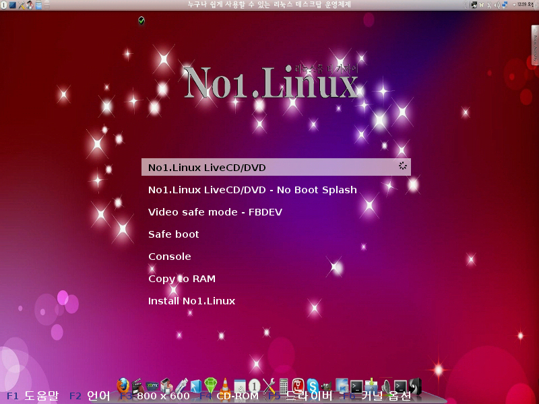Click the green checkmark desktop widget

(x=141, y=21)
